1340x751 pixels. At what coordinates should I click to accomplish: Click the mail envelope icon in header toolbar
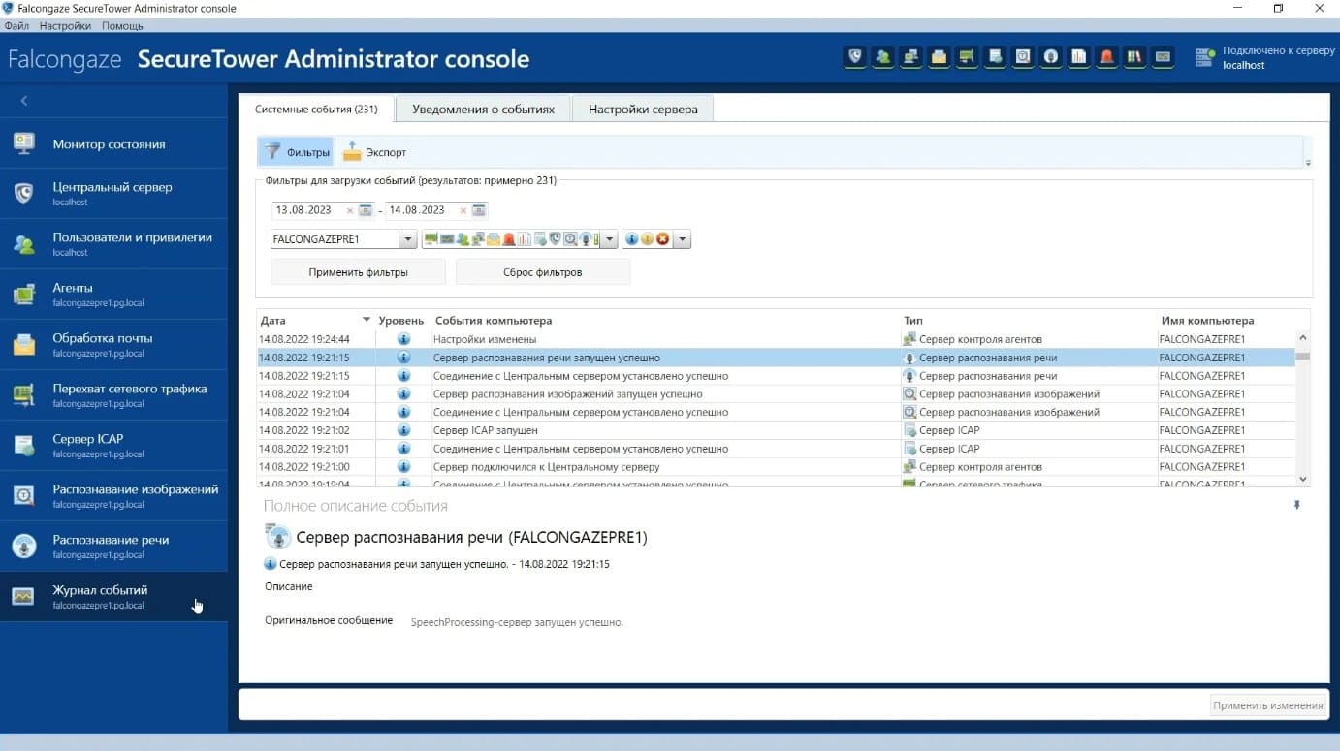(939, 57)
